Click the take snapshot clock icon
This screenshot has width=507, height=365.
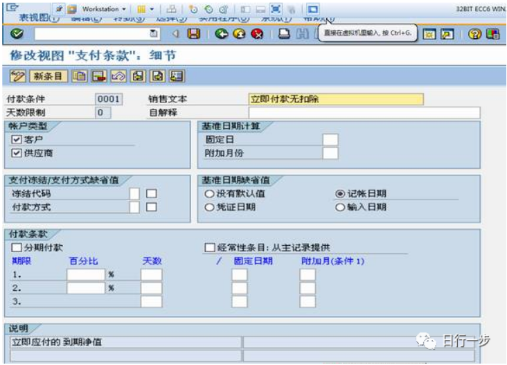[193, 10]
